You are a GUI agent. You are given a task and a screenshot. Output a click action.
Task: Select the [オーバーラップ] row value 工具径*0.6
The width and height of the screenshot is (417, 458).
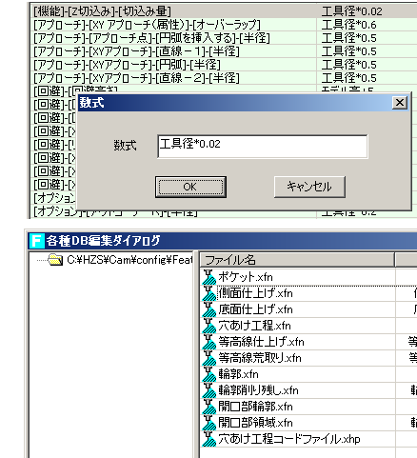pos(348,25)
